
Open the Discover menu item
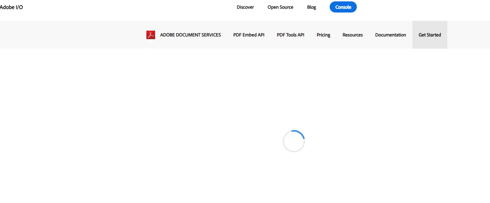click(245, 7)
